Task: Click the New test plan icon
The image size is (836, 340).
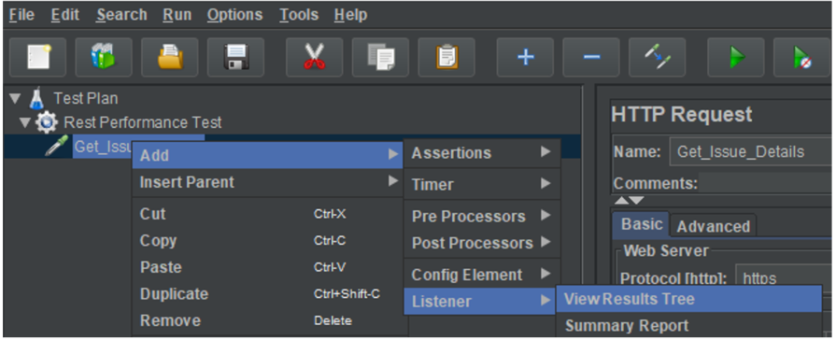Action: click(x=38, y=57)
